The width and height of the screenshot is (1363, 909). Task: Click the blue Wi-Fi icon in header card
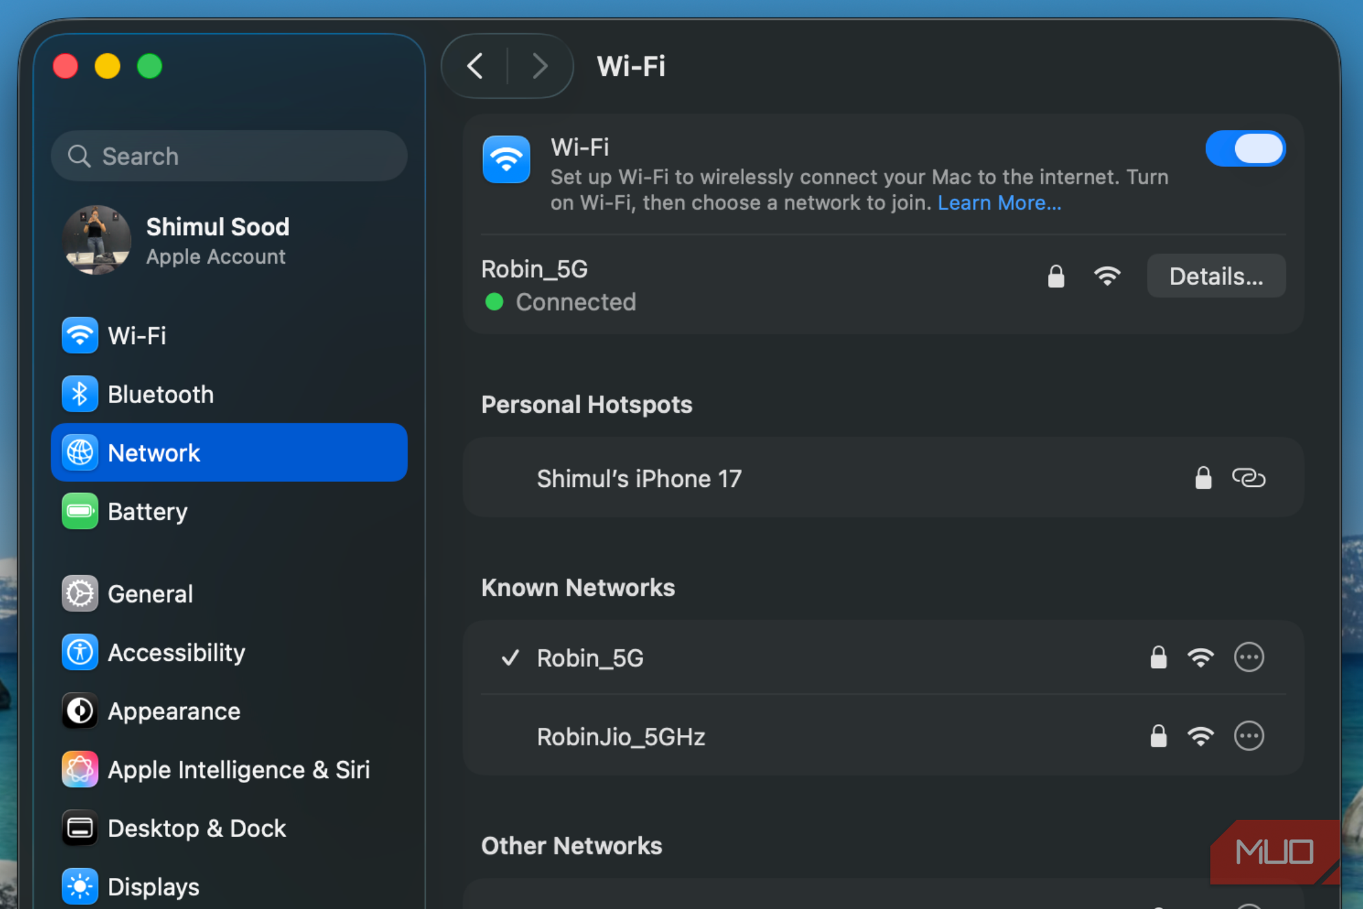(506, 159)
